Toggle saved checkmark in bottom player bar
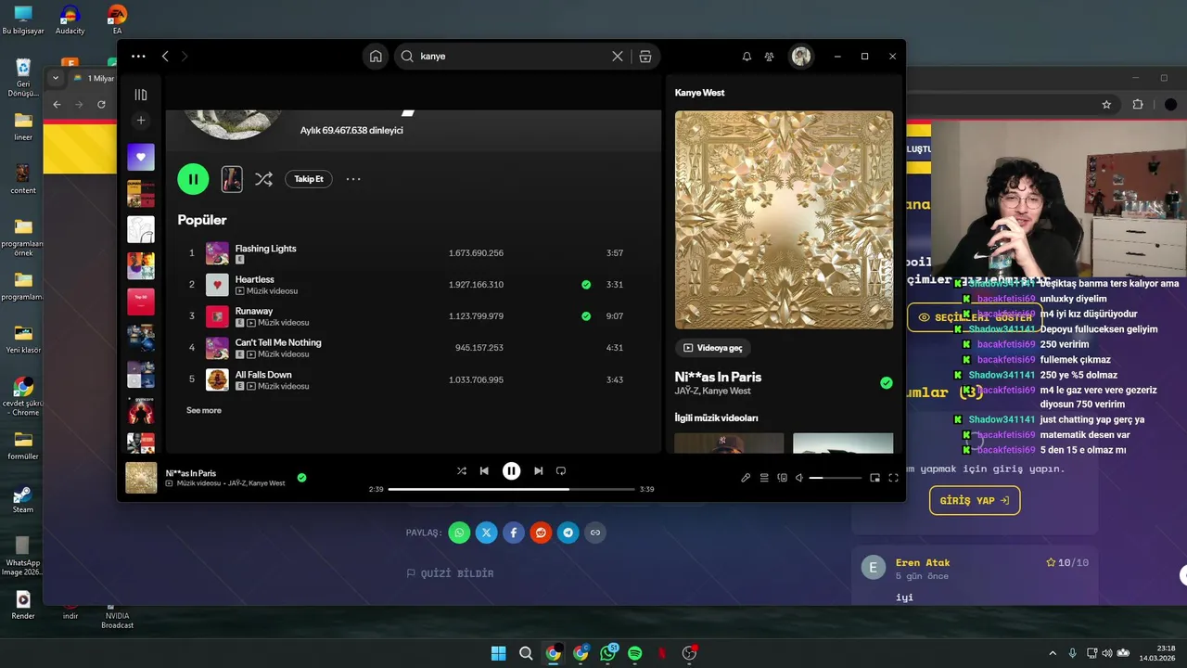The width and height of the screenshot is (1187, 668). coord(301,478)
